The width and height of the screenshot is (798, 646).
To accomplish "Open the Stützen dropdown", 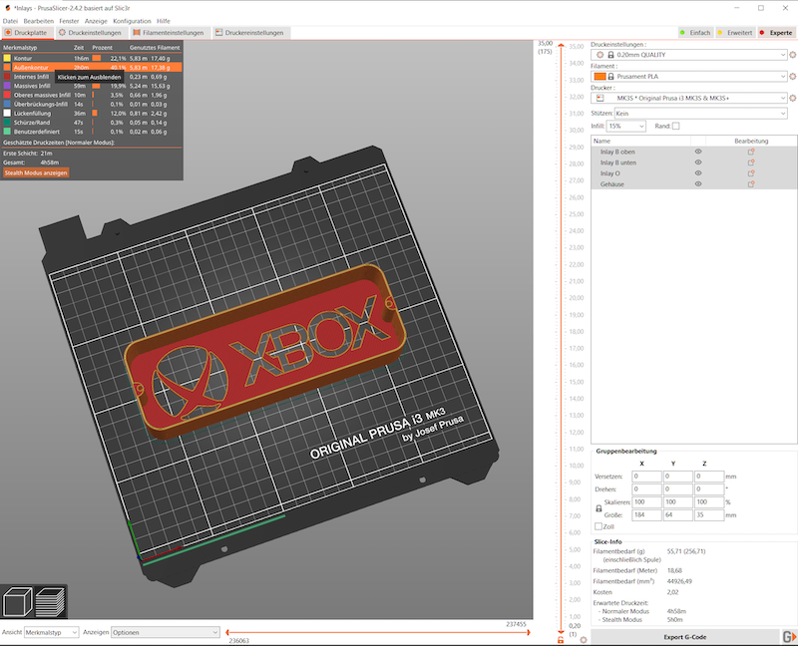I will (x=700, y=114).
